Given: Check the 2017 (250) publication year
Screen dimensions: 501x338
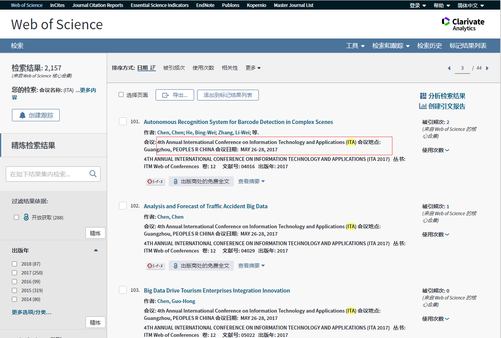Looking at the screenshot, I should 14,273.
